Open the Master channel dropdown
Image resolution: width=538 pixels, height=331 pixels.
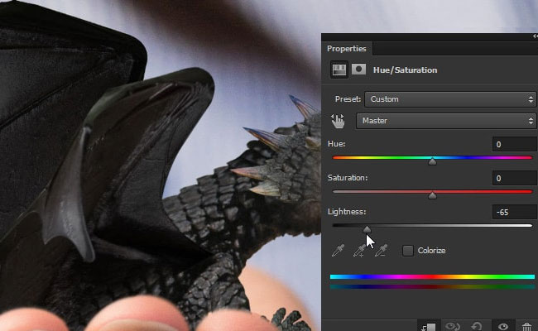pos(446,121)
